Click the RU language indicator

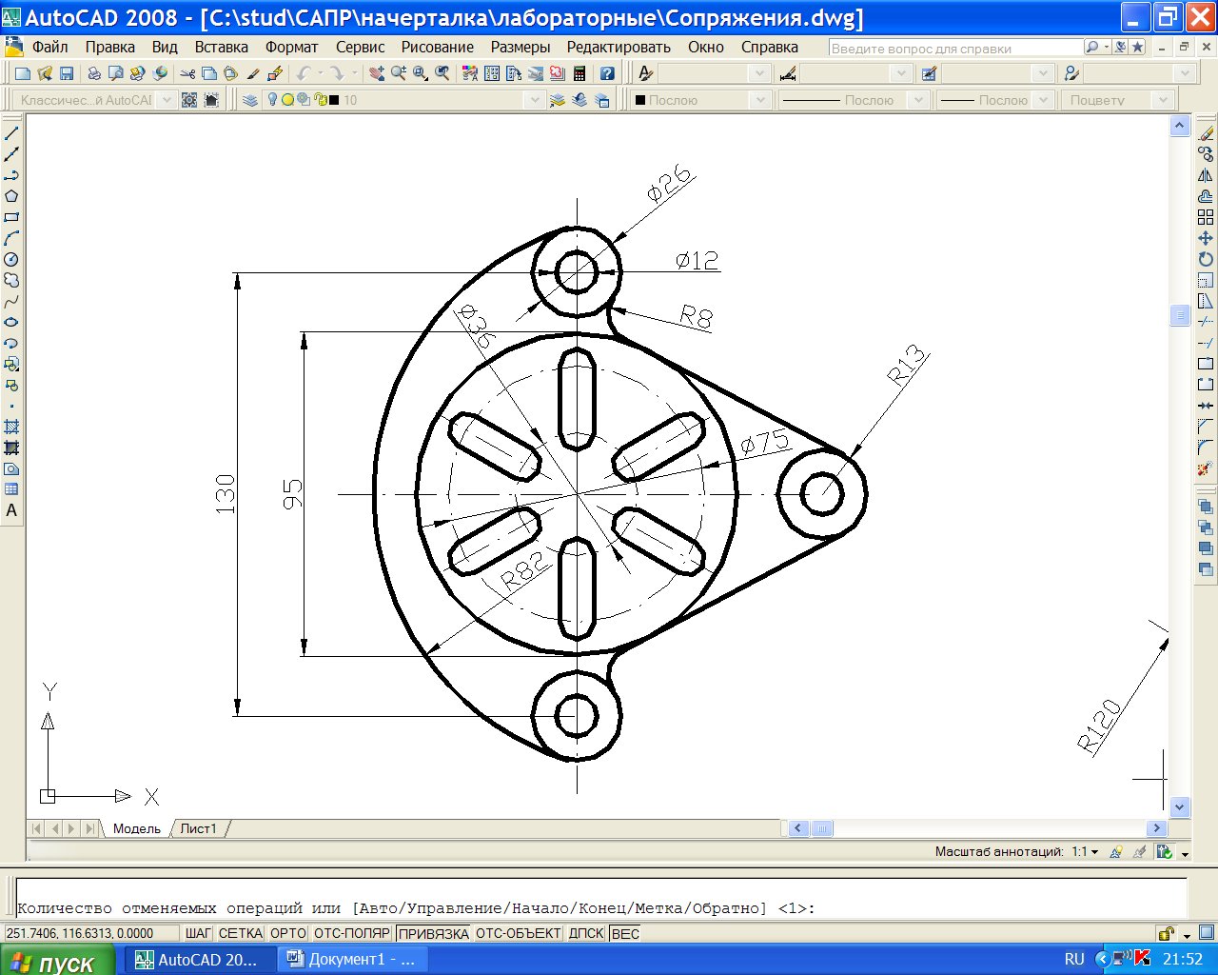(1074, 960)
